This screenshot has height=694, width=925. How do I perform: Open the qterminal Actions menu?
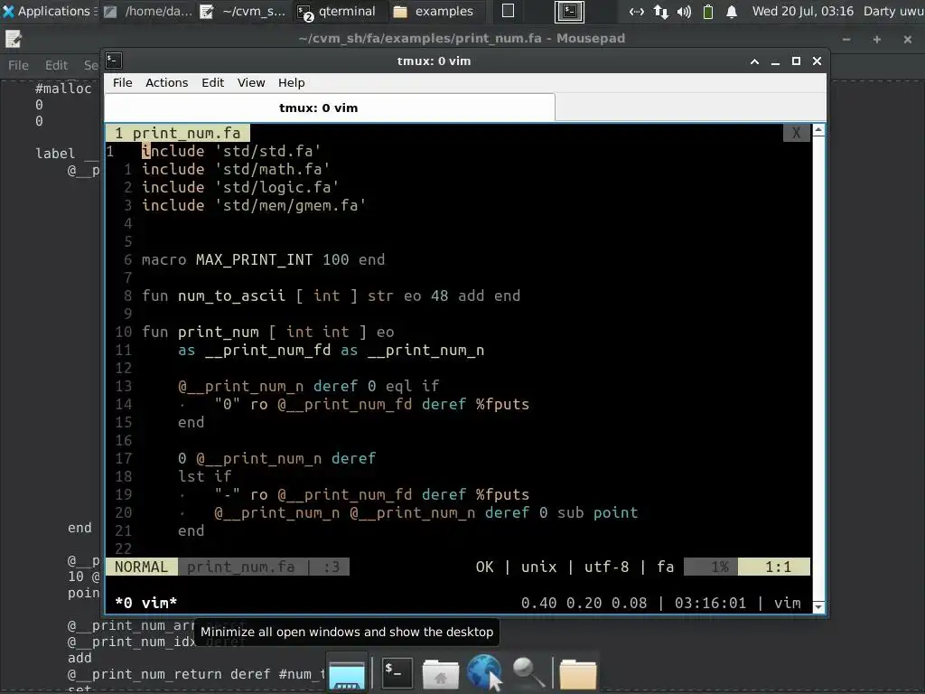click(x=167, y=82)
